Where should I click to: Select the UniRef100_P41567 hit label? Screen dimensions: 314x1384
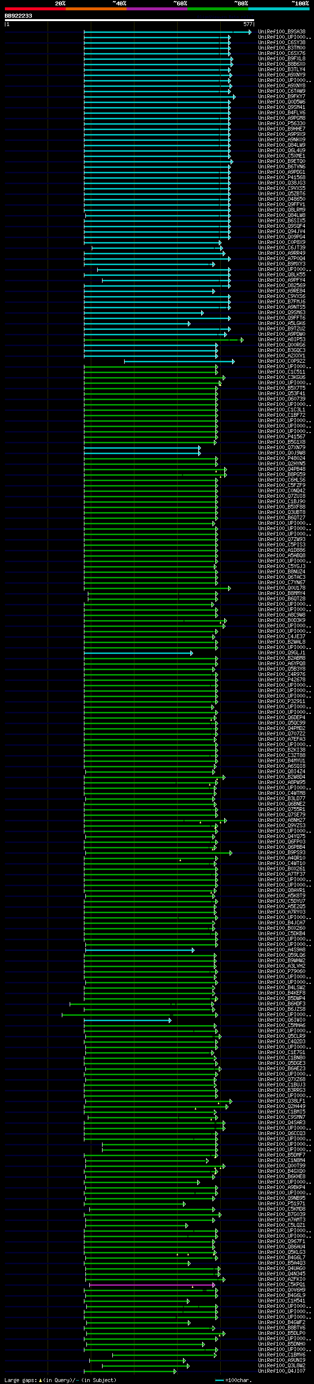point(282,437)
